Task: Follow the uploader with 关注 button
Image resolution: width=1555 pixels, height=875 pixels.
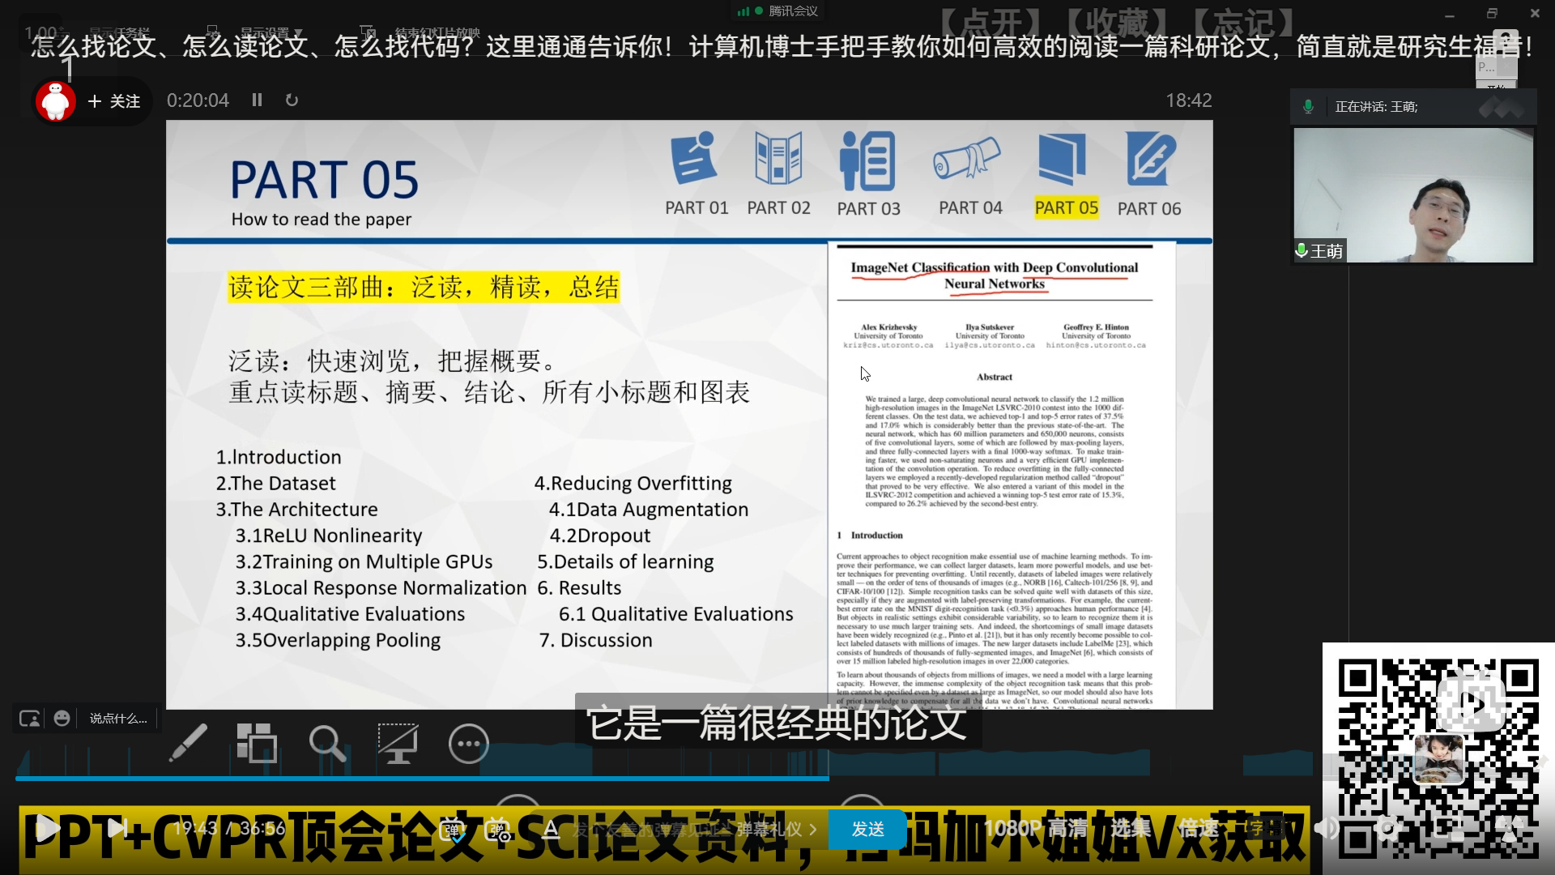Action: pyautogui.click(x=114, y=101)
